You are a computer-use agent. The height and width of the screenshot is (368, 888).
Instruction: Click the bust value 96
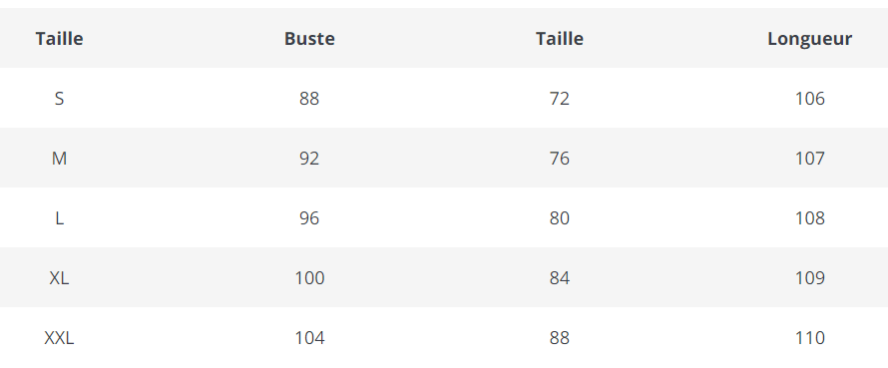(309, 218)
